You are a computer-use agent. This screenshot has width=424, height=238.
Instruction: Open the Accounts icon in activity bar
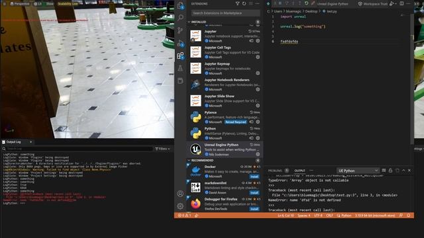180,194
